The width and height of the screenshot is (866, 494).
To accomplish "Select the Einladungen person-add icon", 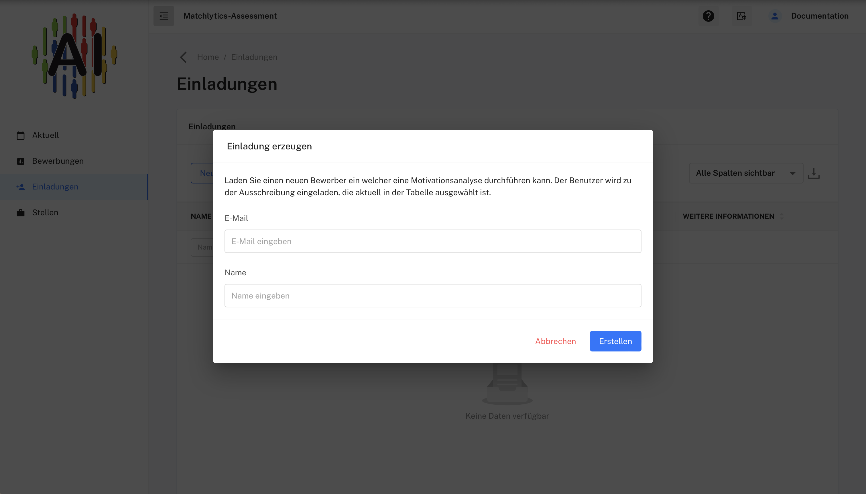I will pyautogui.click(x=21, y=187).
